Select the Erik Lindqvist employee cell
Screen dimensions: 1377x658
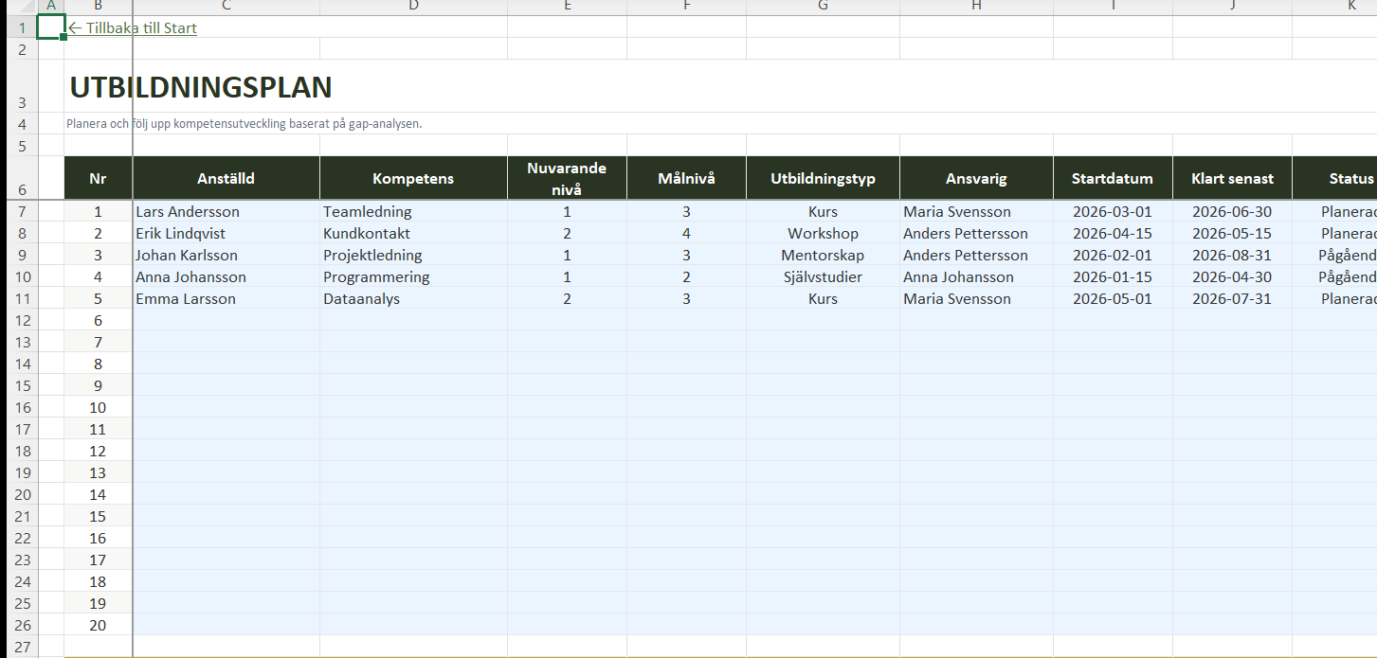point(181,234)
